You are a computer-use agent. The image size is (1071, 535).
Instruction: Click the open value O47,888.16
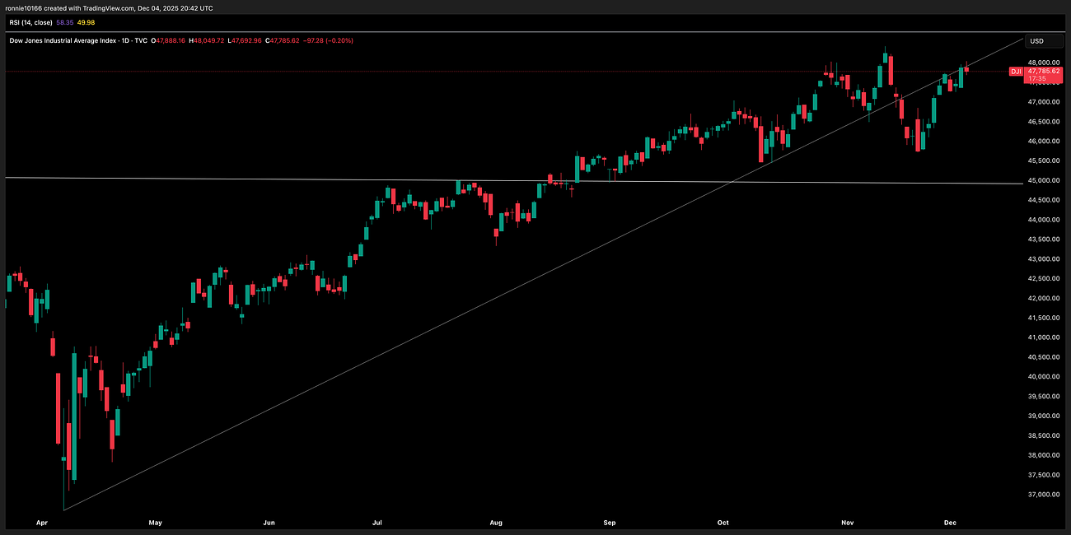pyautogui.click(x=168, y=40)
